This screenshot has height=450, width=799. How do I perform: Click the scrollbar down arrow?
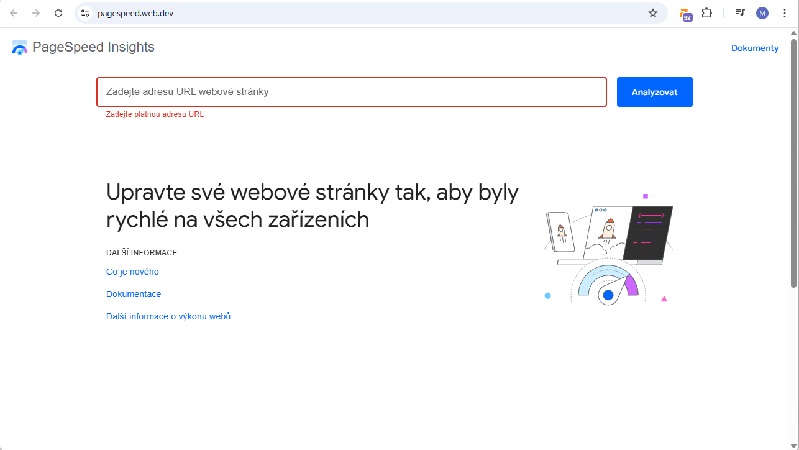pos(793,445)
